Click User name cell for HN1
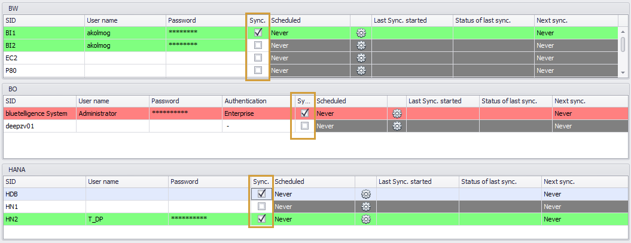 click(x=126, y=207)
